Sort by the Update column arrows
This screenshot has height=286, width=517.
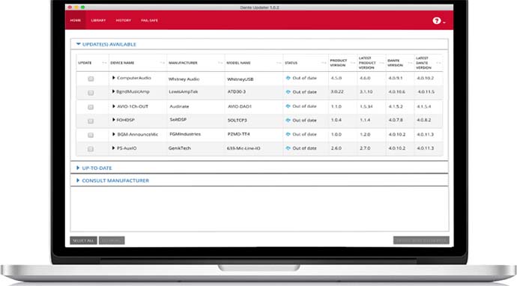(x=104, y=63)
